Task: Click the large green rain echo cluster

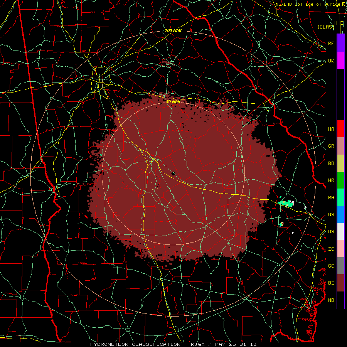Action: point(286,203)
